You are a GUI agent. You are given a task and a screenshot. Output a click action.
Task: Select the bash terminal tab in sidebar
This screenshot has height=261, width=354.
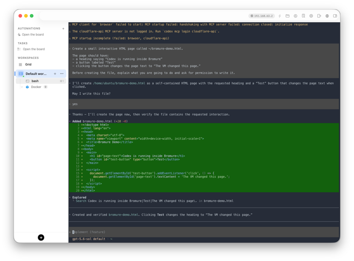[x=41, y=81]
